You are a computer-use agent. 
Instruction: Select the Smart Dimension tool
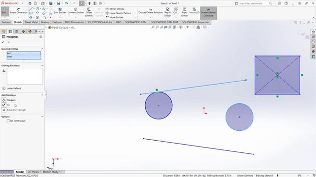(19, 11)
